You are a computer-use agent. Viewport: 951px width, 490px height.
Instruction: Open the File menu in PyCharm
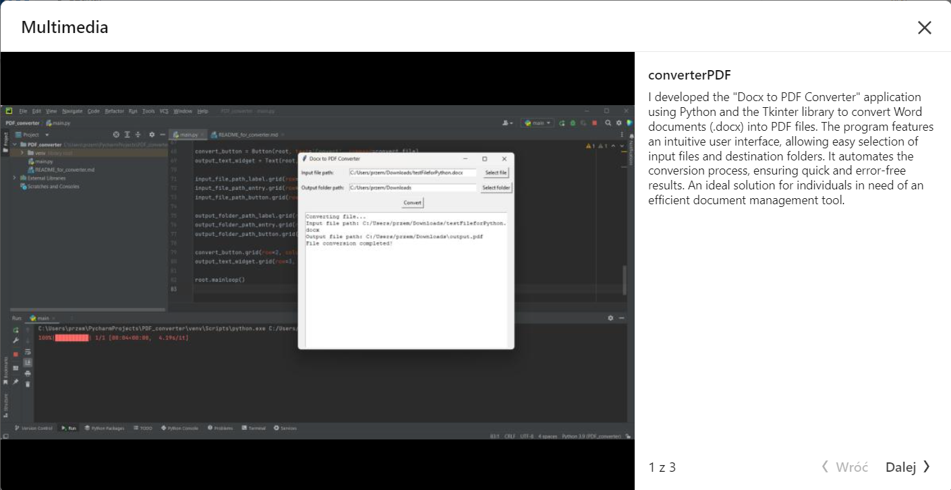click(23, 111)
